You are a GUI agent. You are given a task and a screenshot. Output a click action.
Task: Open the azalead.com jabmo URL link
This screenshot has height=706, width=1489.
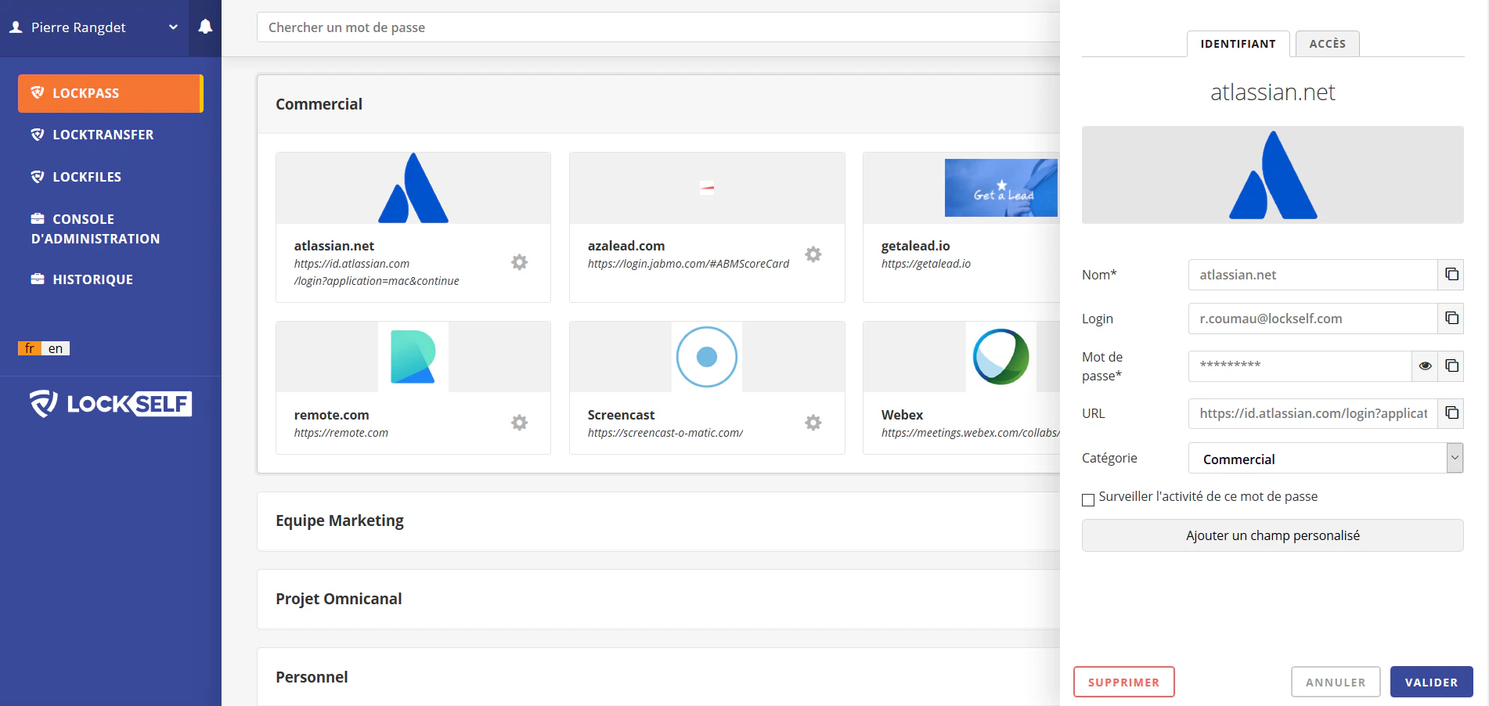(x=688, y=264)
